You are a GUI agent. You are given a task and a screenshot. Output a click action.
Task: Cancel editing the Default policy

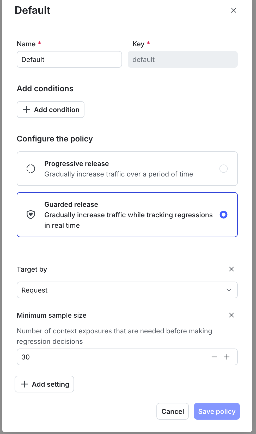pyautogui.click(x=172, y=411)
